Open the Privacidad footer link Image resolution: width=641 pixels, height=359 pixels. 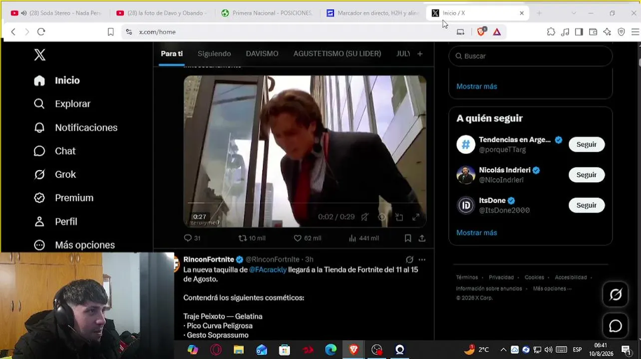coord(501,277)
